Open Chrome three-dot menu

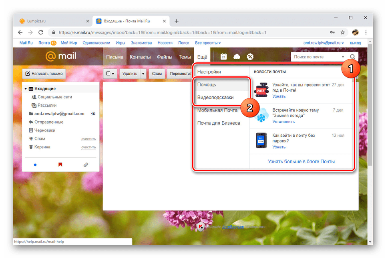[366, 32]
